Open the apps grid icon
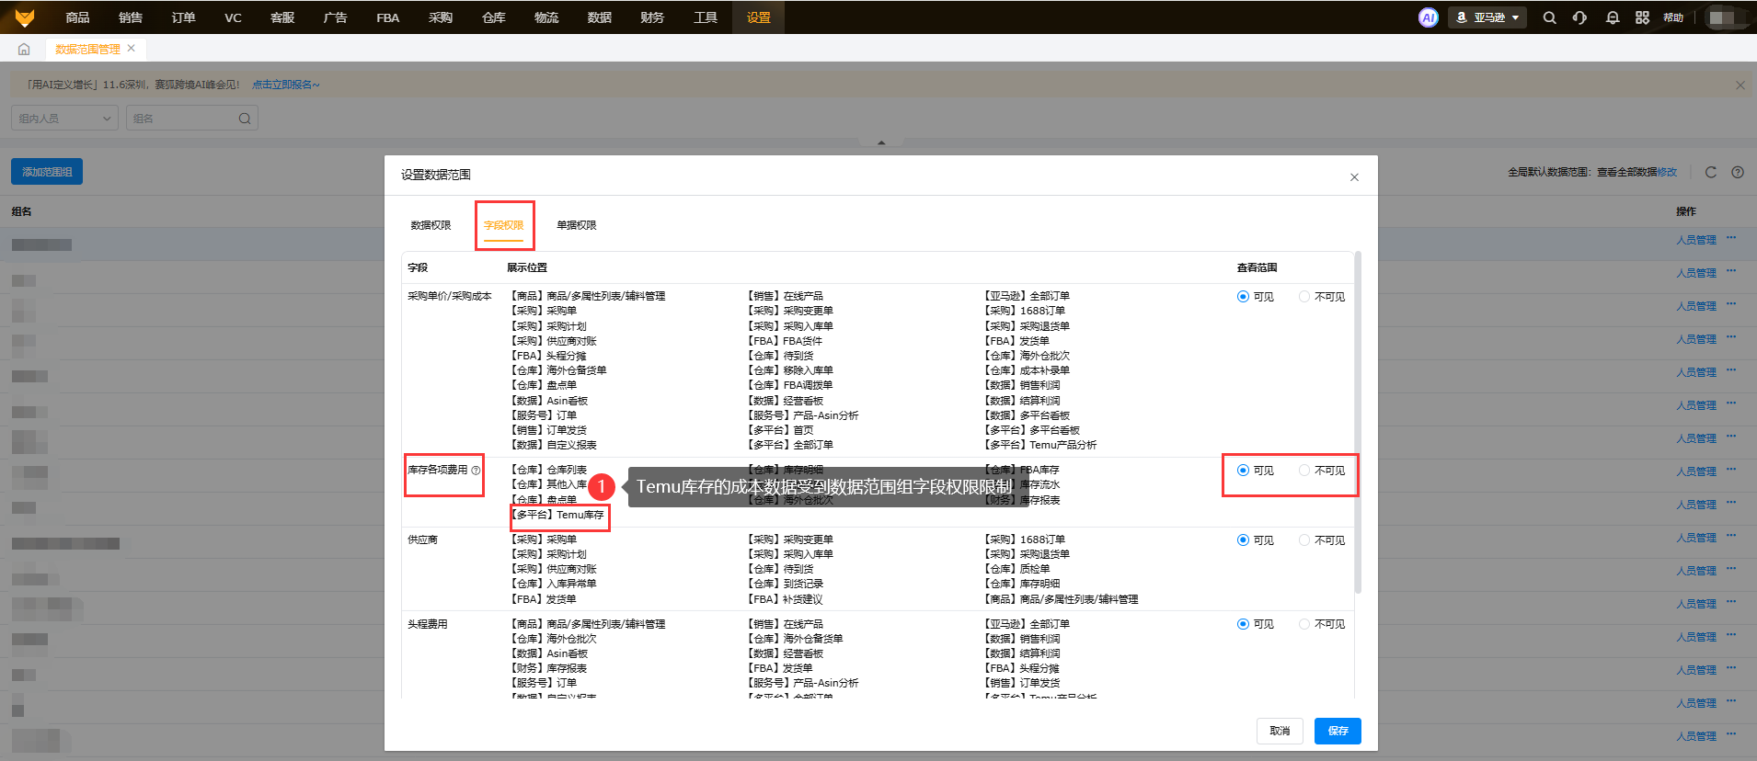This screenshot has width=1757, height=761. point(1642,17)
